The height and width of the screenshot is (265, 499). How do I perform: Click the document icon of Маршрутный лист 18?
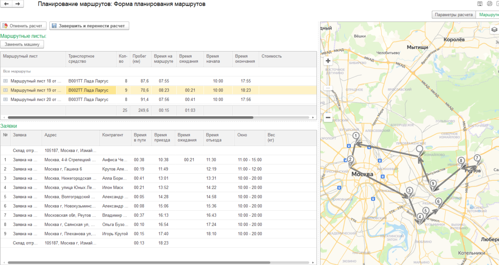pos(5,81)
